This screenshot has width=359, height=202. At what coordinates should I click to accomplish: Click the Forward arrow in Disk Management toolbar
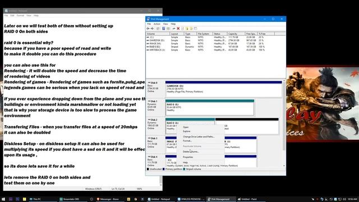pyautogui.click(x=152, y=29)
